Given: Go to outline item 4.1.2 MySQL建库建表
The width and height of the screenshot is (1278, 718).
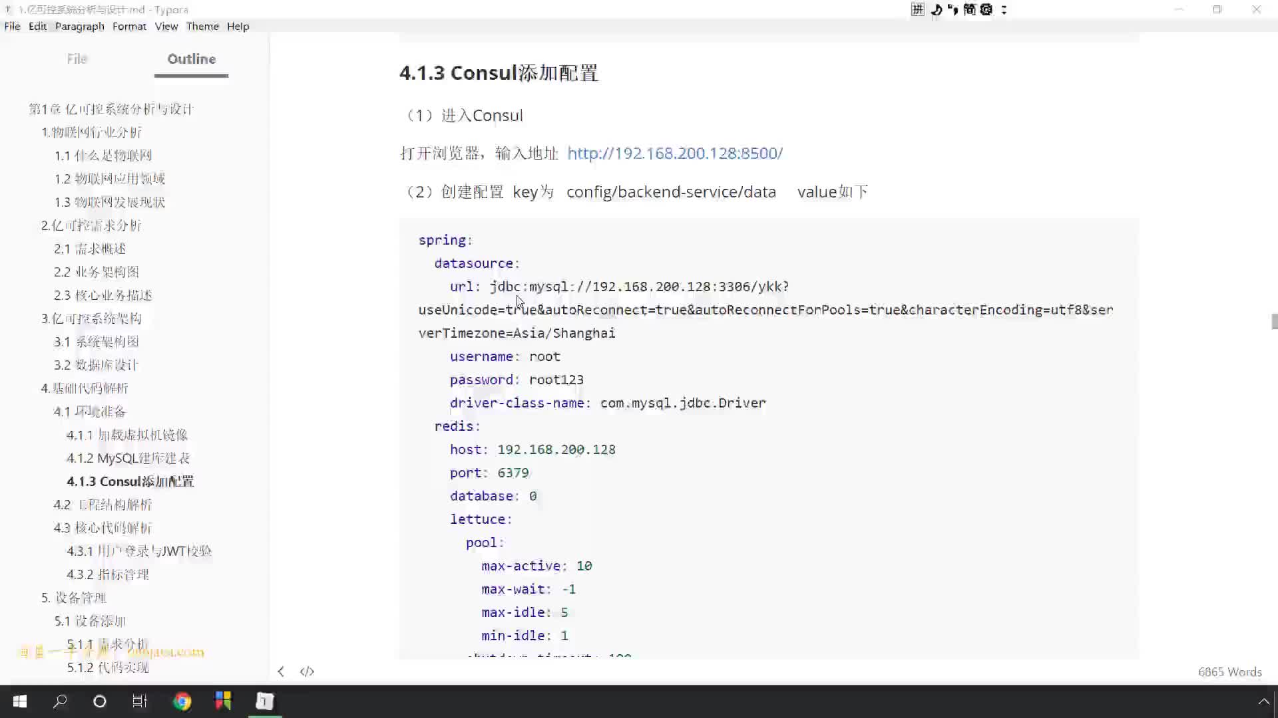Looking at the screenshot, I should click(x=128, y=458).
